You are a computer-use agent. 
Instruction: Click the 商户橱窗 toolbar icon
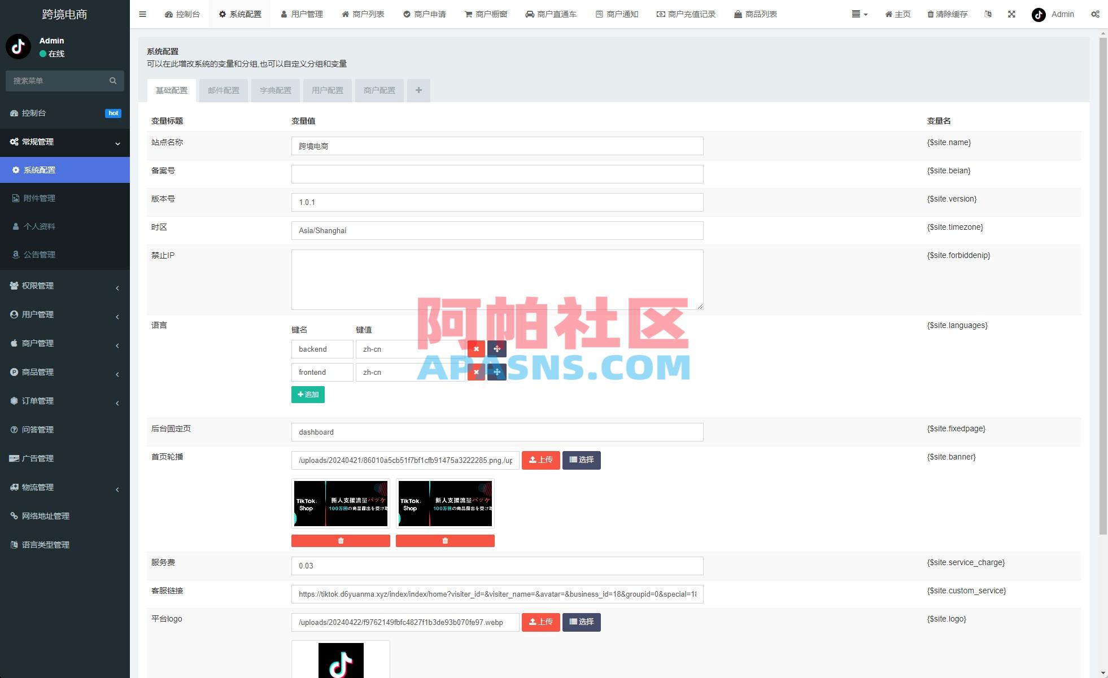(486, 14)
